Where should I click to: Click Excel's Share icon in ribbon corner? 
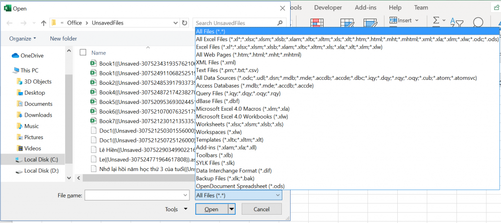click(x=496, y=8)
